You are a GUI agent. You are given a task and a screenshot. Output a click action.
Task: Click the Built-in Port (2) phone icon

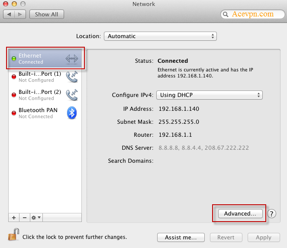click(x=72, y=95)
